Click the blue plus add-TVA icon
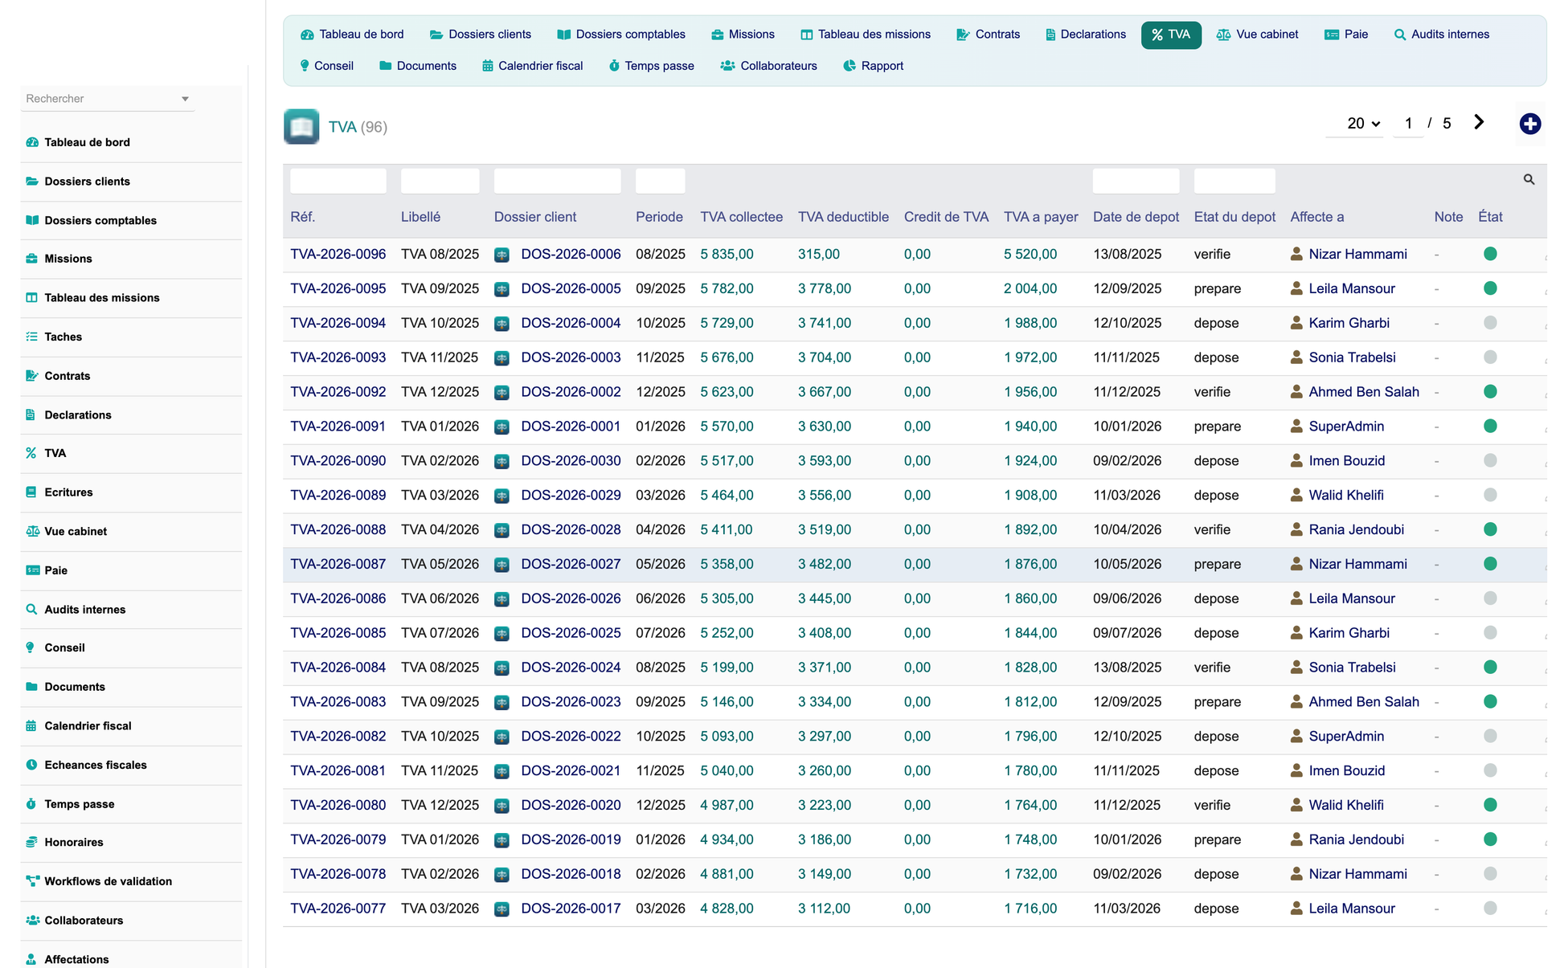1564x968 pixels. (1529, 124)
